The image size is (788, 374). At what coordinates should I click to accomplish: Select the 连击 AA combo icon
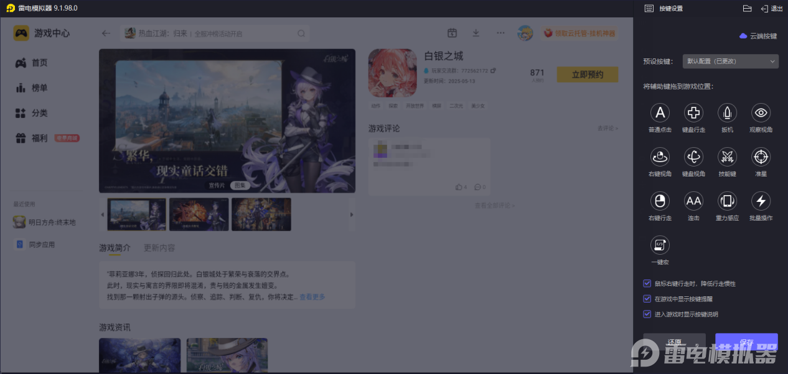coord(693,201)
